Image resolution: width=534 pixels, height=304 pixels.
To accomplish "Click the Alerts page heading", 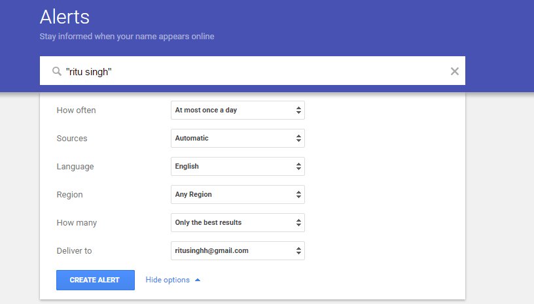I will (65, 16).
